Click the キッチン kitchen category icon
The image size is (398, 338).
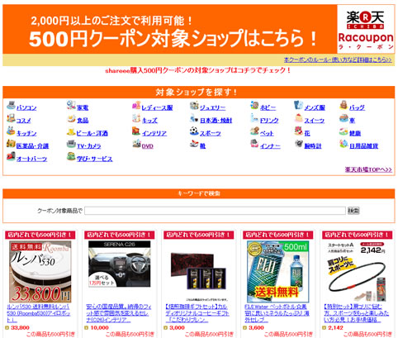tap(11, 131)
